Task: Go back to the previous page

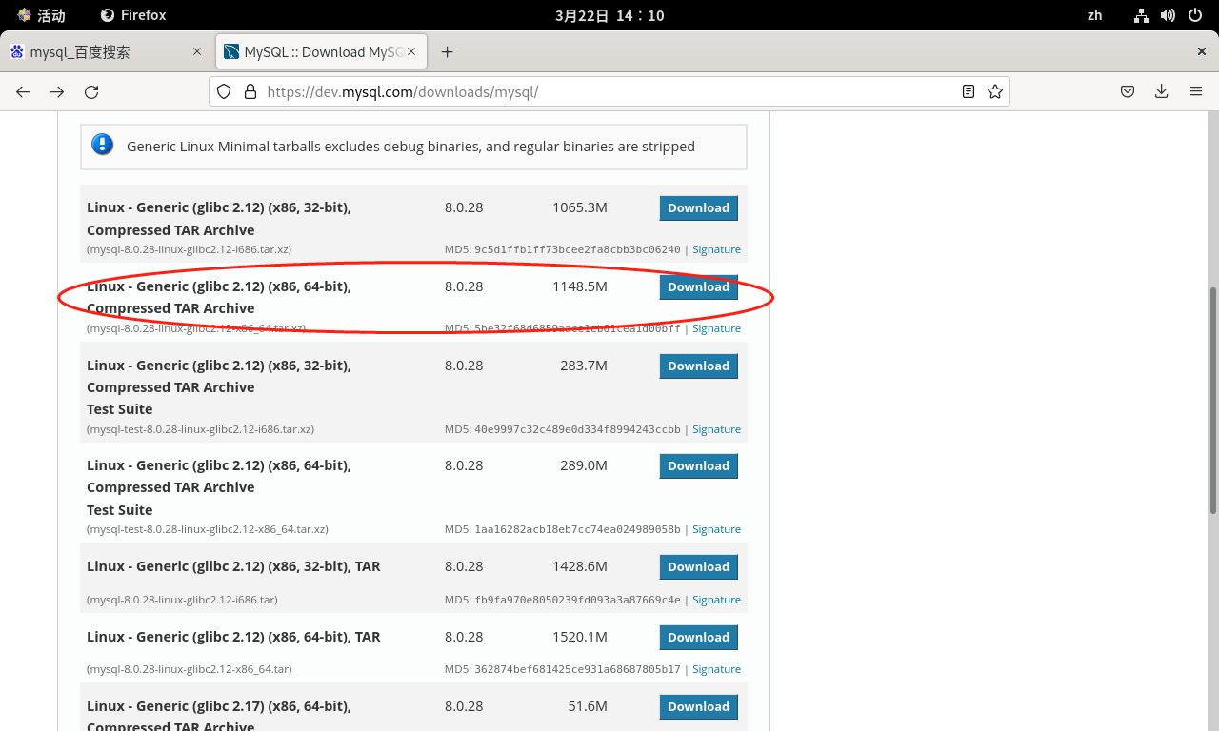Action: coord(23,91)
